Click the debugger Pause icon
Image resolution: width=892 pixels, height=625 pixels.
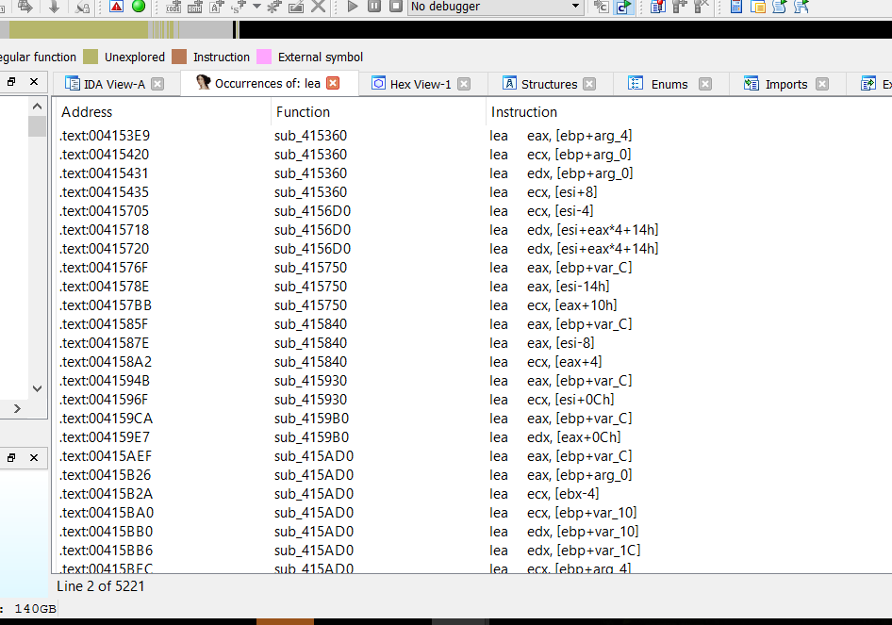point(374,7)
